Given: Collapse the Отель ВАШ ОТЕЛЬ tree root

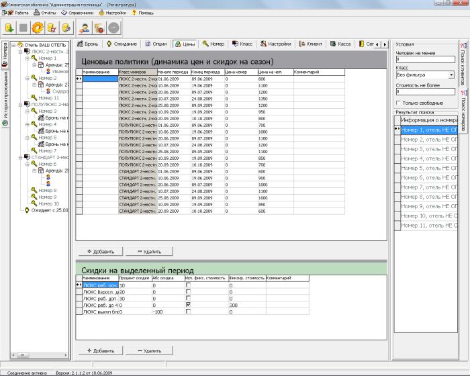Looking at the screenshot, I should point(13,45).
